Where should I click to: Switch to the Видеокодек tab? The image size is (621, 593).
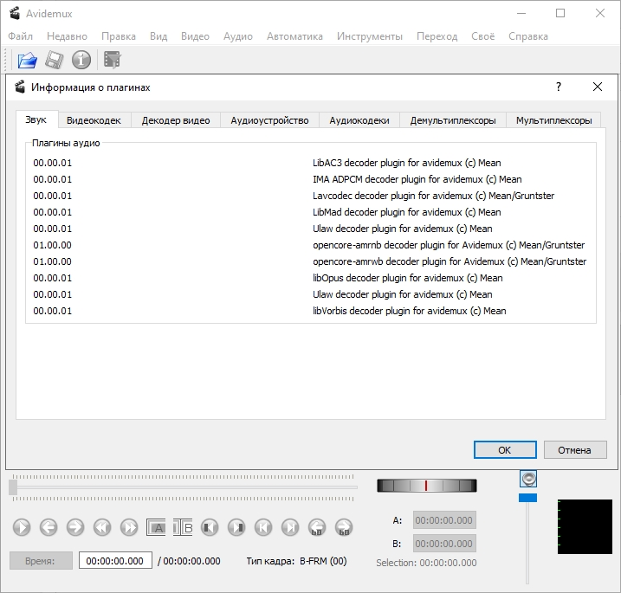[x=94, y=120]
